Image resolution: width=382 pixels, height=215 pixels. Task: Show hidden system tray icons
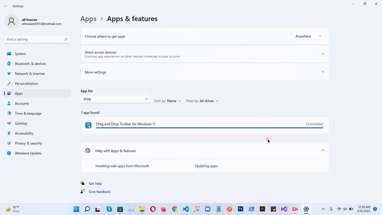pyautogui.click(x=323, y=209)
